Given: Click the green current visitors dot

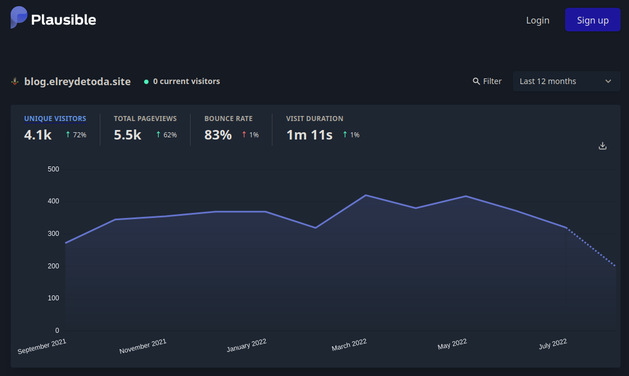Looking at the screenshot, I should (146, 82).
